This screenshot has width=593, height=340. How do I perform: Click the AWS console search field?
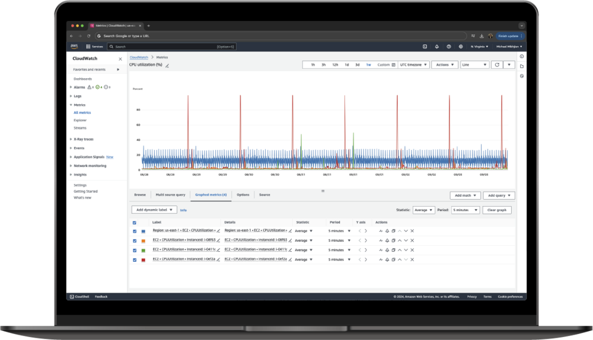pyautogui.click(x=171, y=46)
